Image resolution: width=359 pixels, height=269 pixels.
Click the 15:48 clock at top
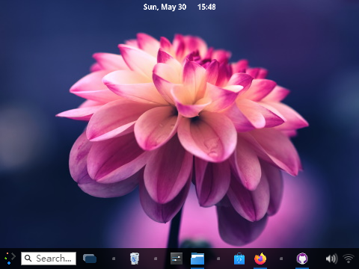point(206,7)
